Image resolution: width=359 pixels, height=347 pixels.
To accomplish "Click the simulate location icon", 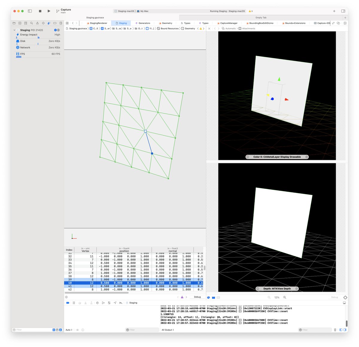I will point(115,303).
